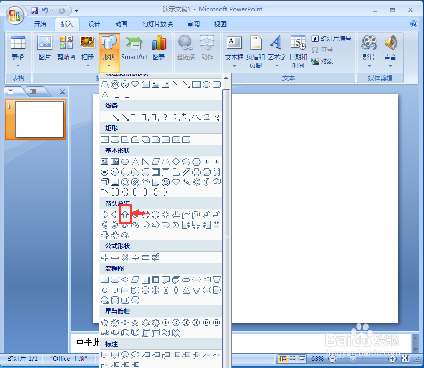Insert a picture from the 图片 icon

[x=45, y=48]
